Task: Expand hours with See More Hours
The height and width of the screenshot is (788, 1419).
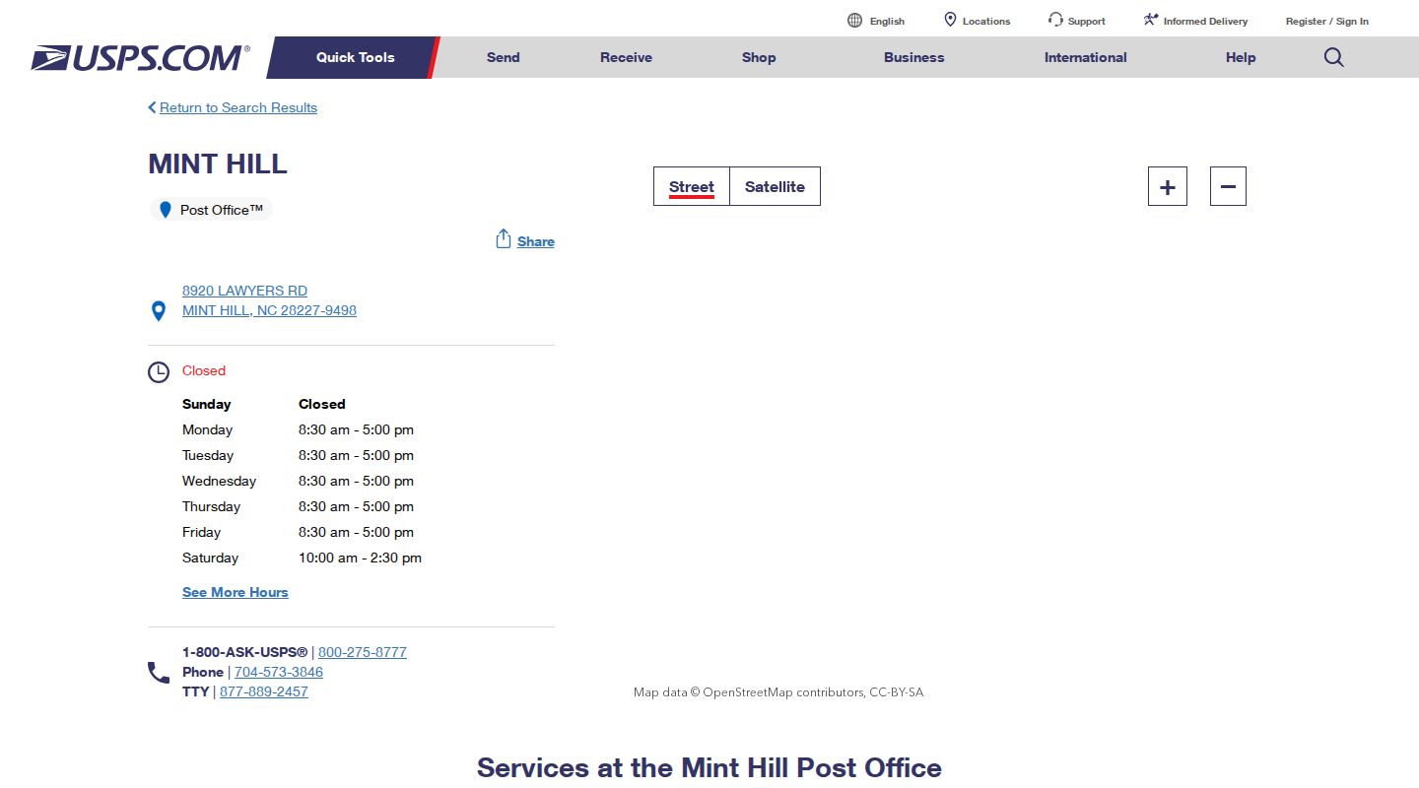Action: [x=236, y=592]
